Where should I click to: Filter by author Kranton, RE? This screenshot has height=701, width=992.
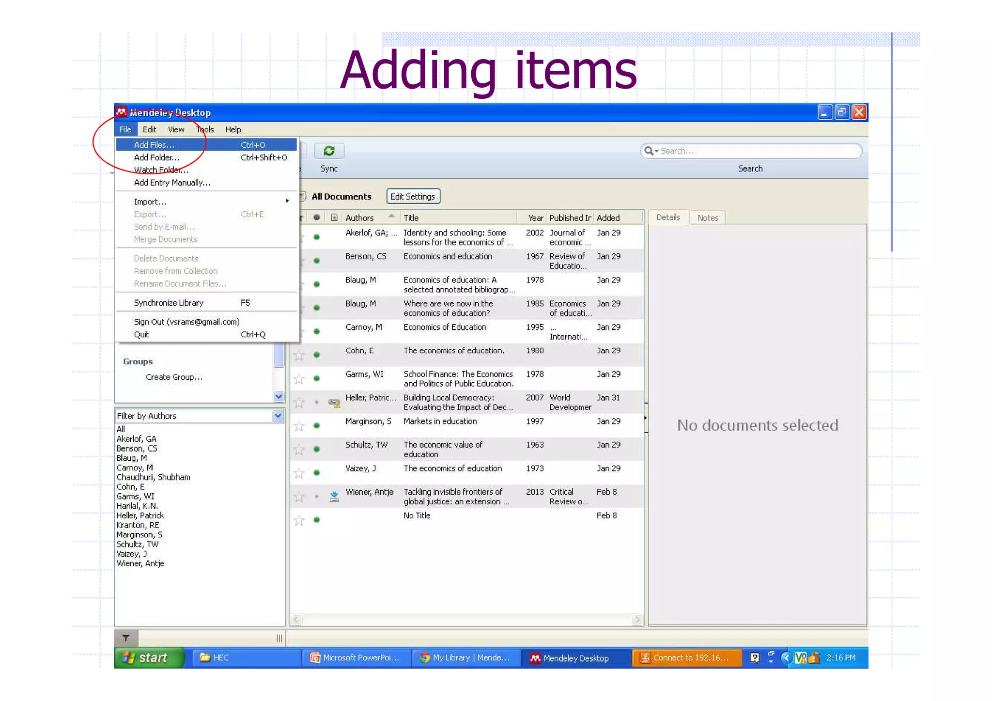[138, 525]
